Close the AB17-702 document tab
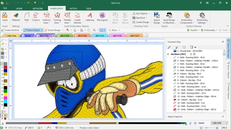The height and width of the screenshot is (130, 231). [53, 36]
